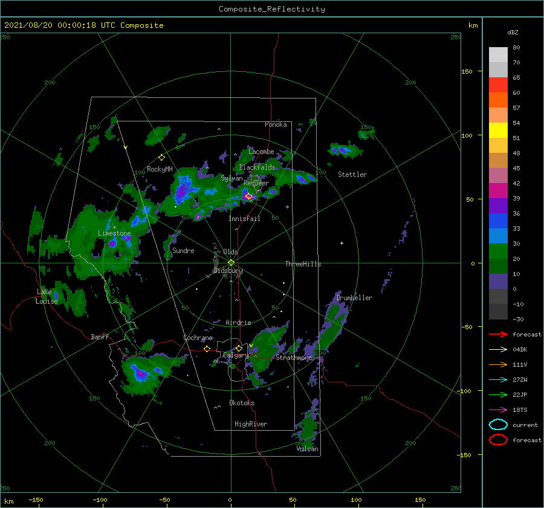Viewport: 544px width, 508px height.
Task: Click the cyan 27ZW arrow in legend
Action: 498,380
